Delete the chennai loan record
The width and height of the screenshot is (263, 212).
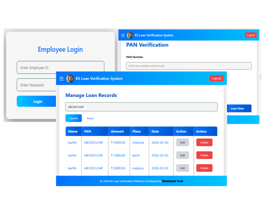(x=204, y=143)
